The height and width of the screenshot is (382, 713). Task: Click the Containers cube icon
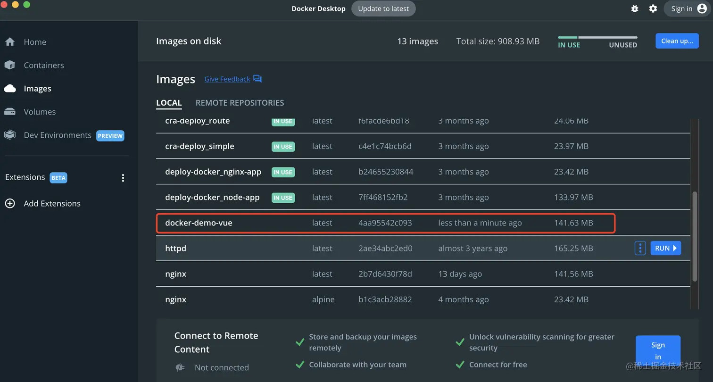pyautogui.click(x=10, y=65)
